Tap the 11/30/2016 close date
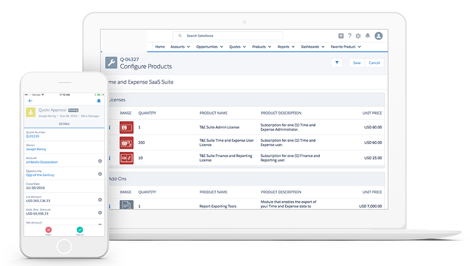The height and width of the screenshot is (266, 470). coord(36,188)
